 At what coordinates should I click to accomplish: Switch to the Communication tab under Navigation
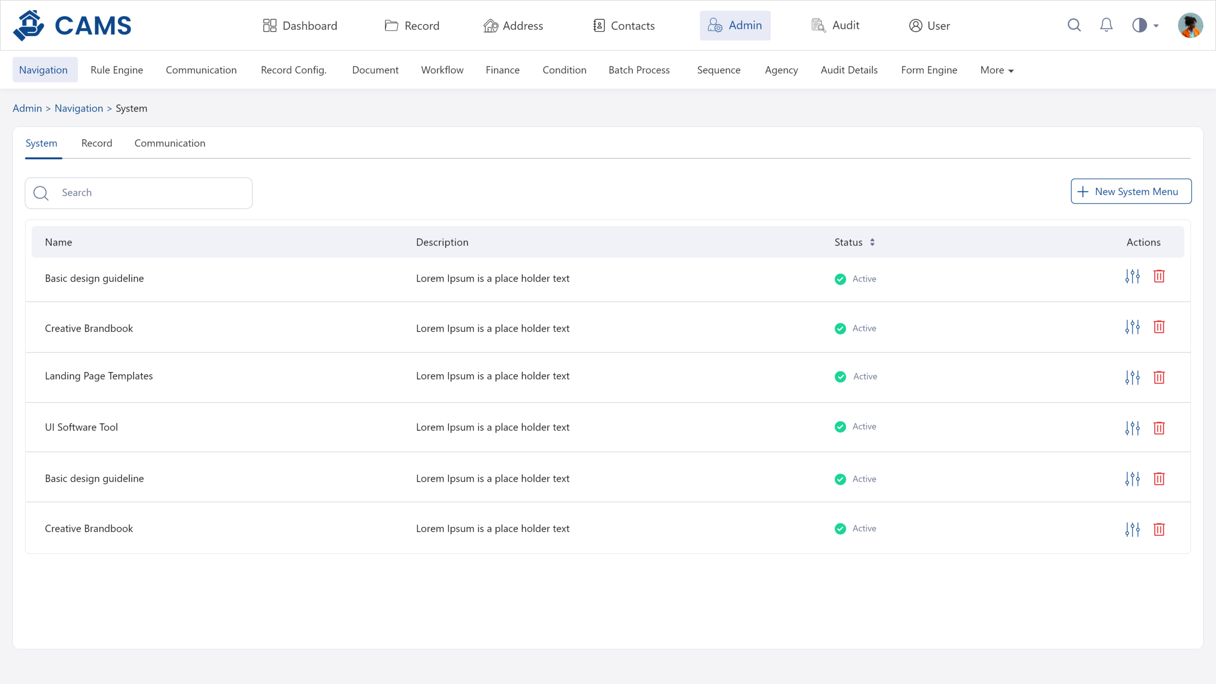pyautogui.click(x=170, y=143)
